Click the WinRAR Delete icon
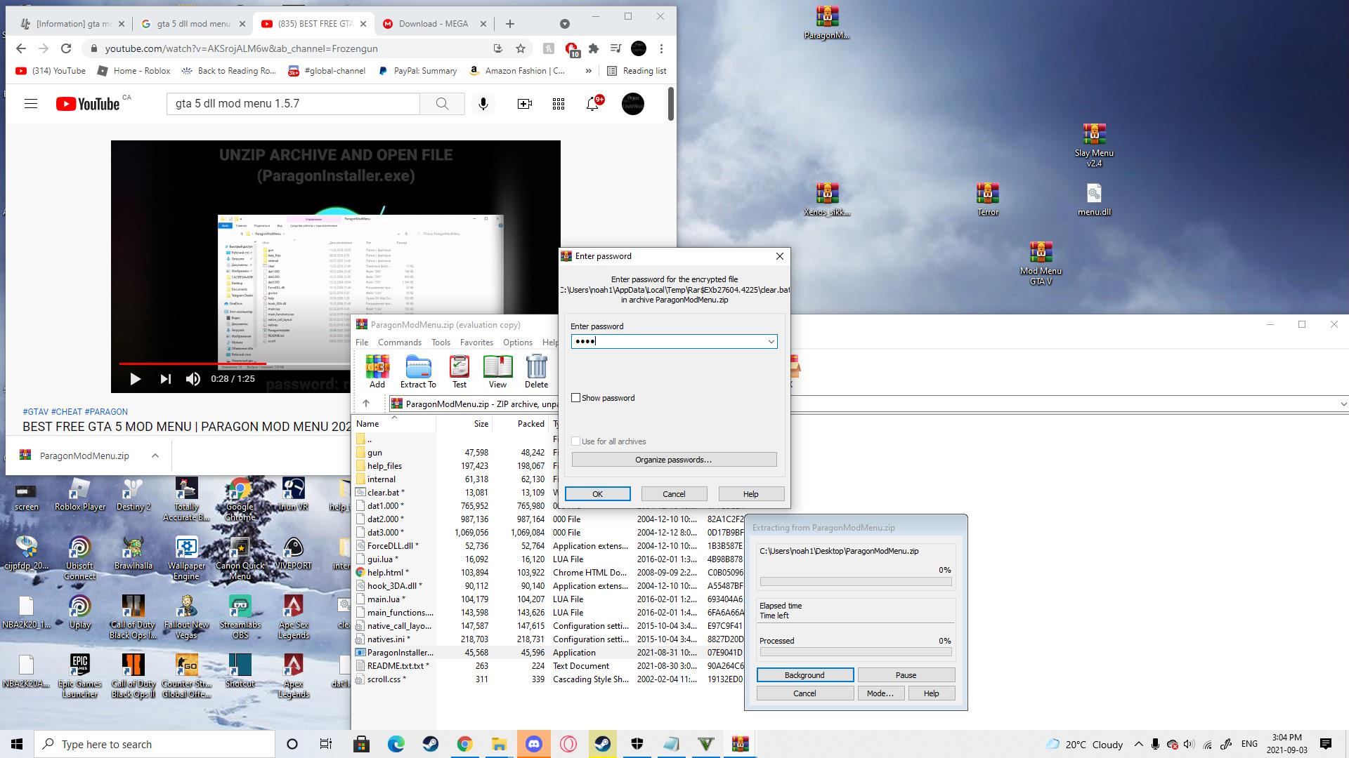1349x758 pixels. click(536, 371)
